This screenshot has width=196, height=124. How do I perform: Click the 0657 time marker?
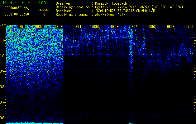click(133, 27)
